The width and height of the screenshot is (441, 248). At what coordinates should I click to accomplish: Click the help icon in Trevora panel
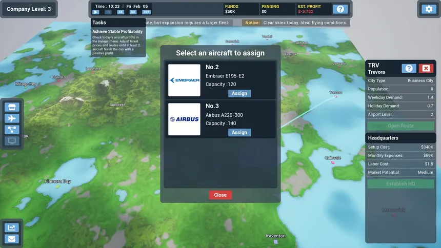[x=409, y=68]
